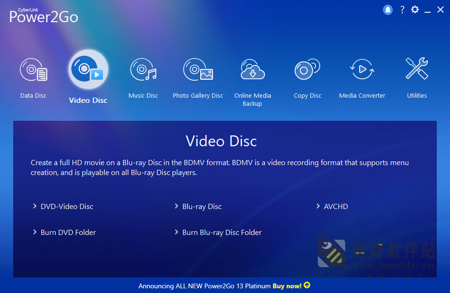450x293 pixels.
Task: Click the Utilities label
Action: point(416,95)
